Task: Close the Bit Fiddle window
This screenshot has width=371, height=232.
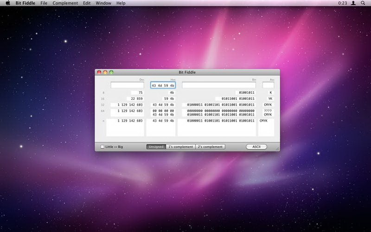Action: click(x=99, y=72)
